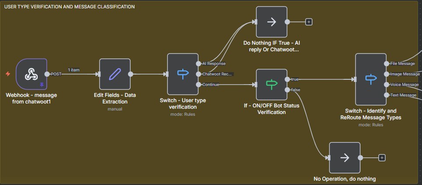The width and height of the screenshot is (422, 185).
Task: Click the AI Response output connector
Action: [x=199, y=64]
